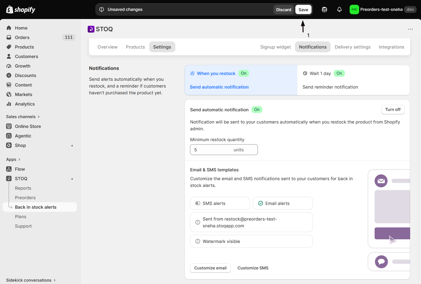Click the SMS template preview thumbnail
This screenshot has height=284, width=421.
click(389, 262)
